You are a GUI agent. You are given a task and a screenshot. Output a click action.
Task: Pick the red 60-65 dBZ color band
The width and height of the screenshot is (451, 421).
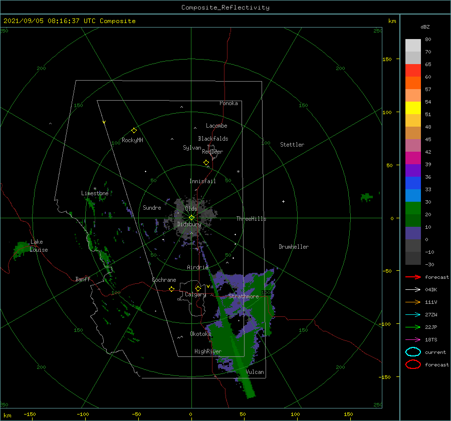413,71
